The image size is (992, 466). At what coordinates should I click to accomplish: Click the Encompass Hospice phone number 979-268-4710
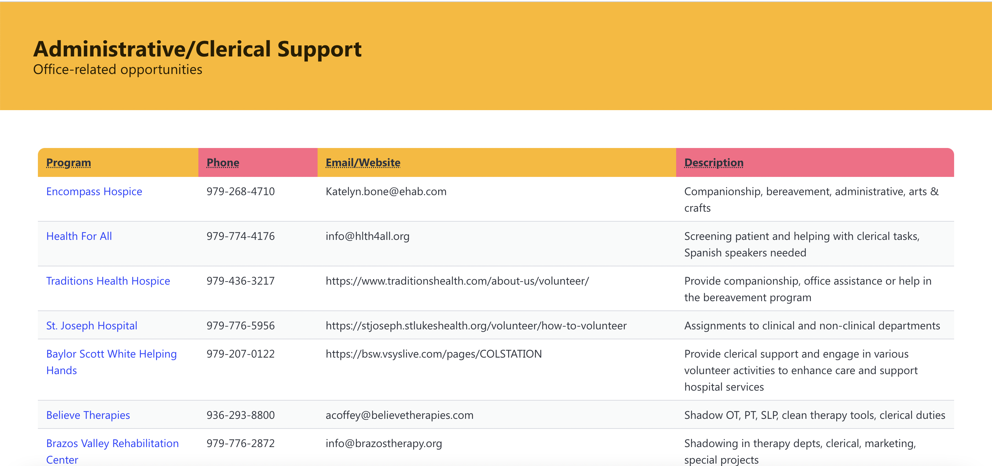tap(240, 191)
